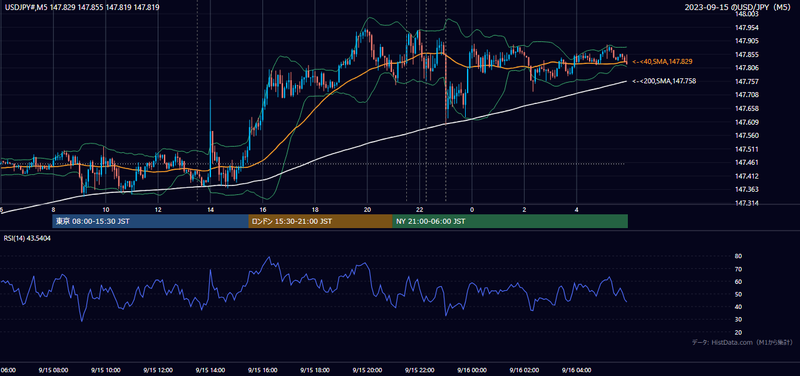This screenshot has height=376, width=800.
Task: Click price axis value 147.609
Action: [746, 122]
